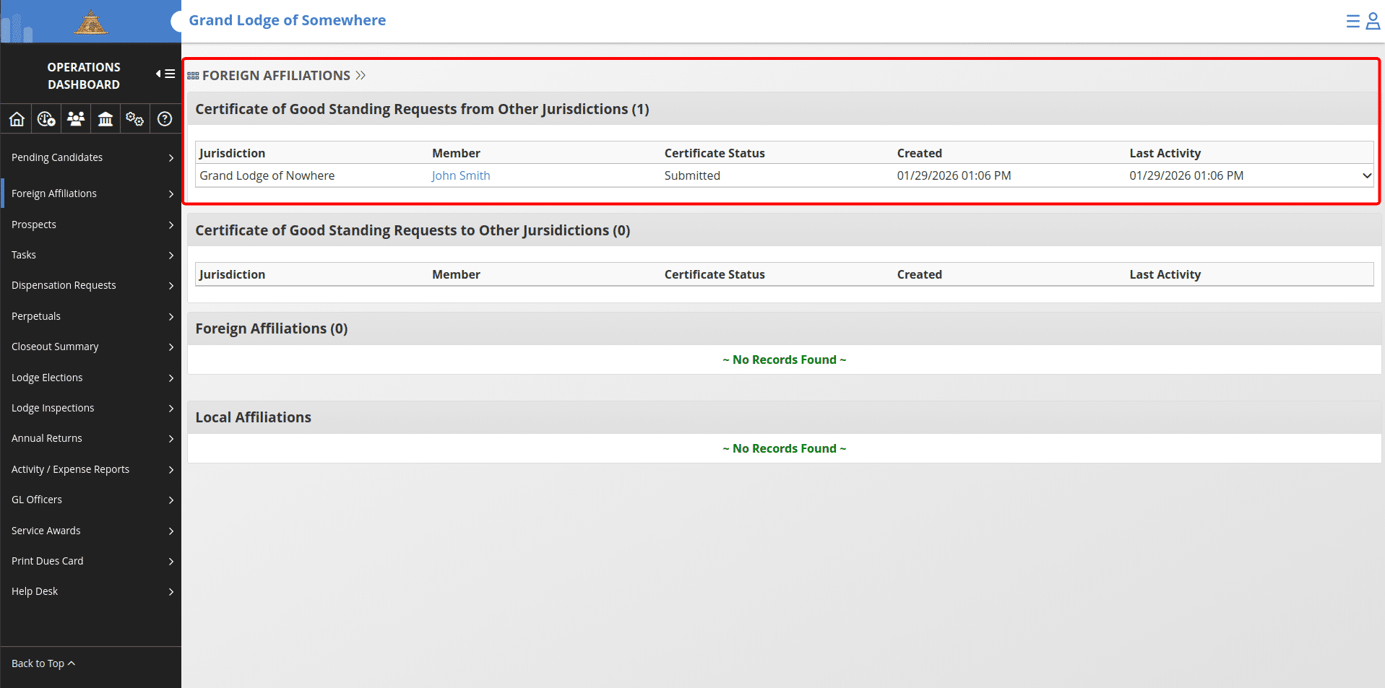1385x688 pixels.
Task: Open Help Desk in the sidebar
Action: click(91, 591)
